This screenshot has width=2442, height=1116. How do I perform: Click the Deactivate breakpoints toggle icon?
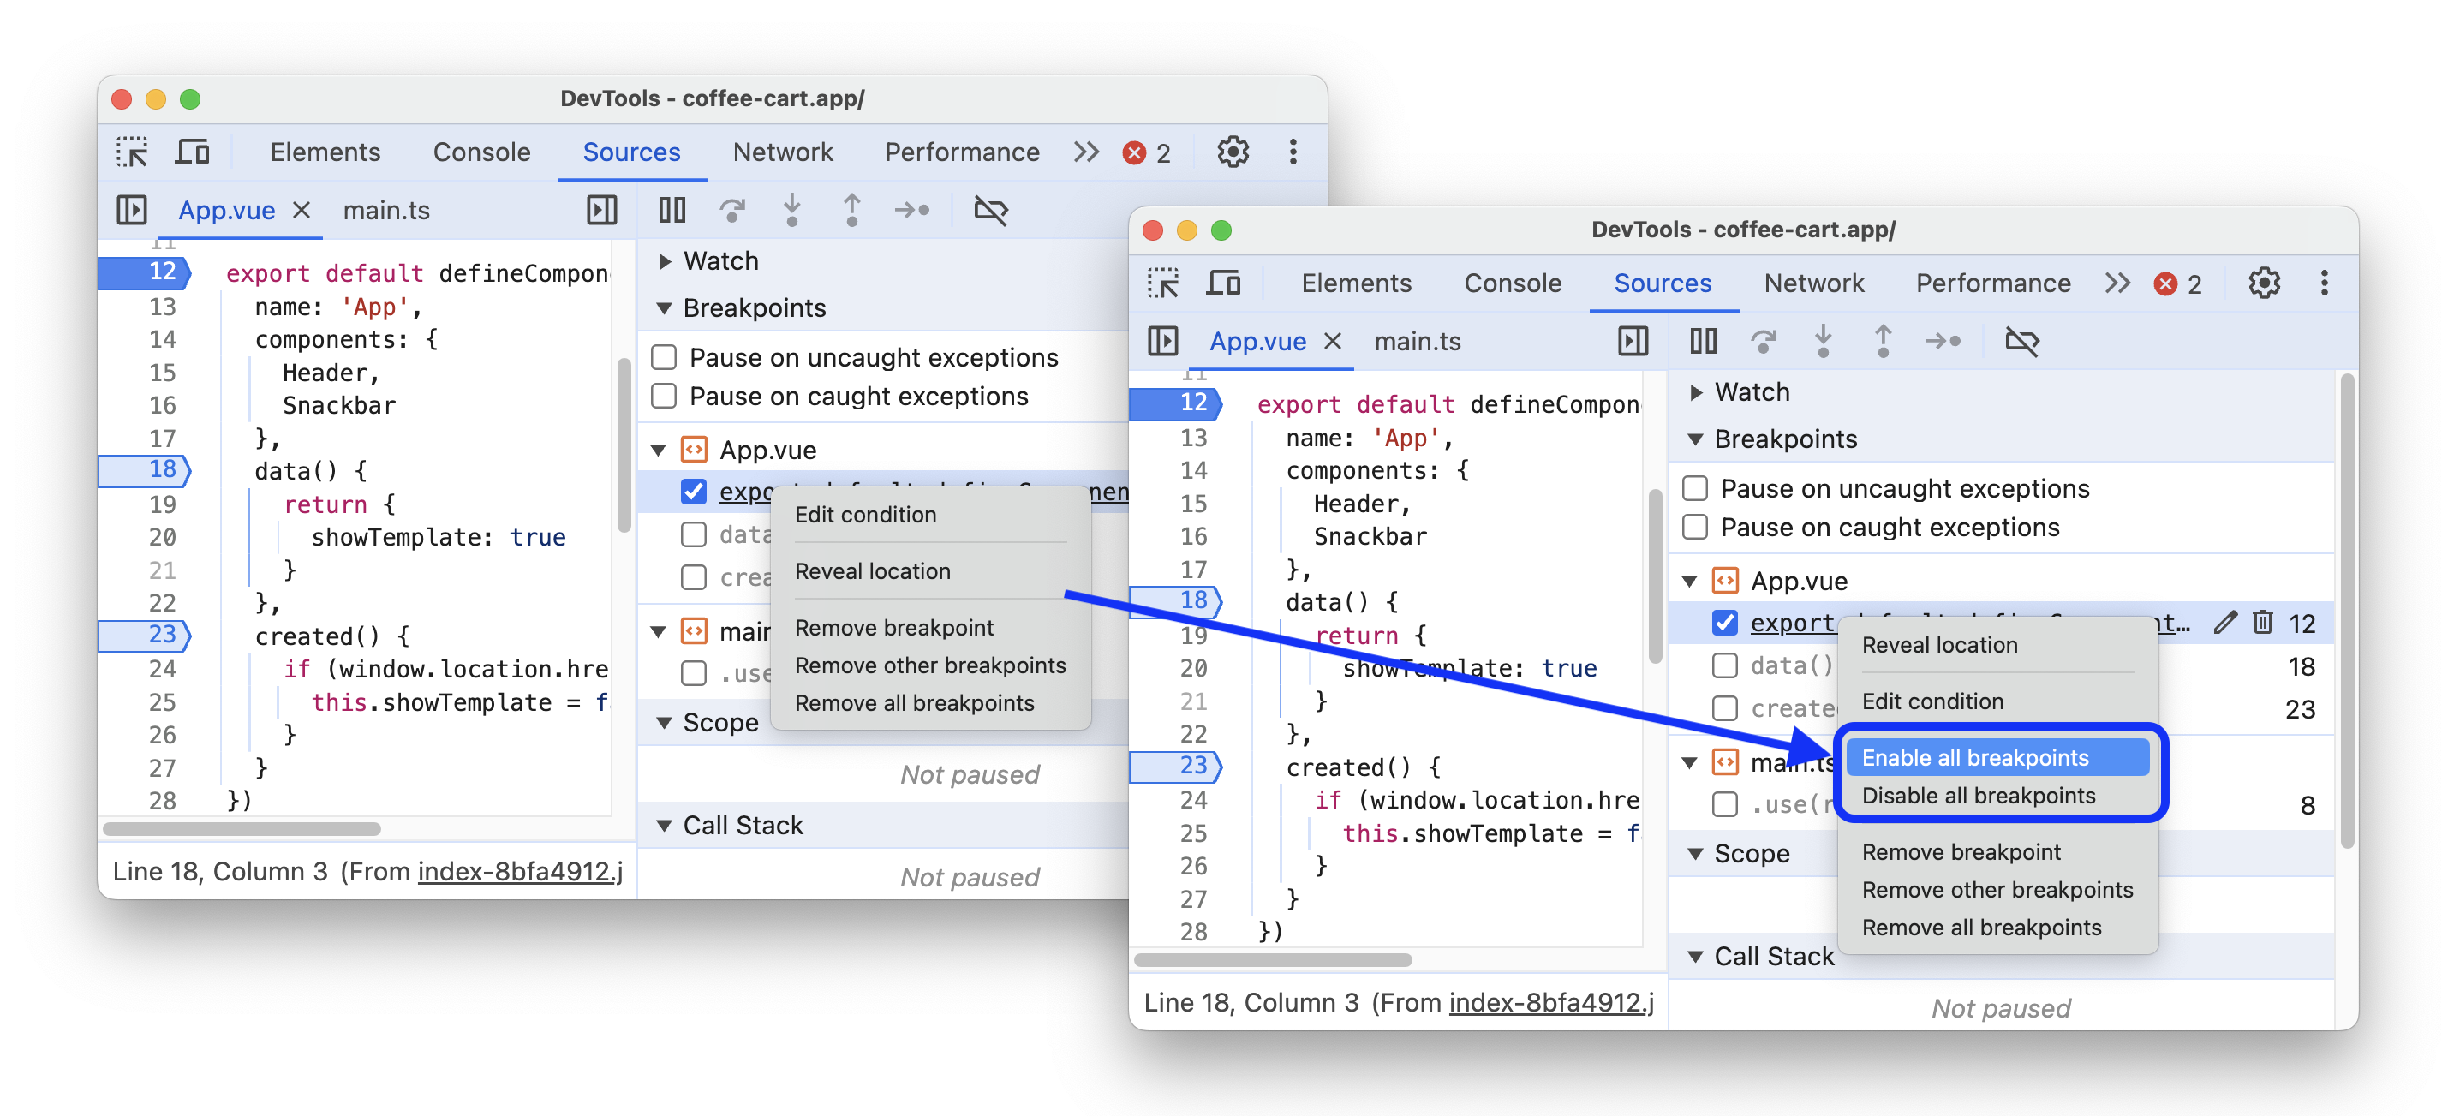click(x=992, y=210)
